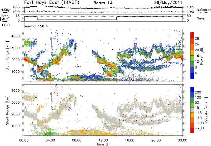This screenshot has width=211, height=146.
Task: Click the 'Nave' legend label
Action: pos(201,18)
